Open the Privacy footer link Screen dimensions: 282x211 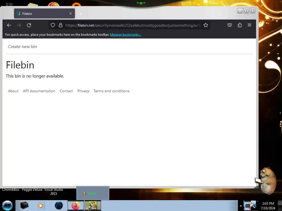tap(83, 91)
